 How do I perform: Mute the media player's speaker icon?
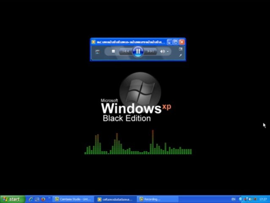162,51
